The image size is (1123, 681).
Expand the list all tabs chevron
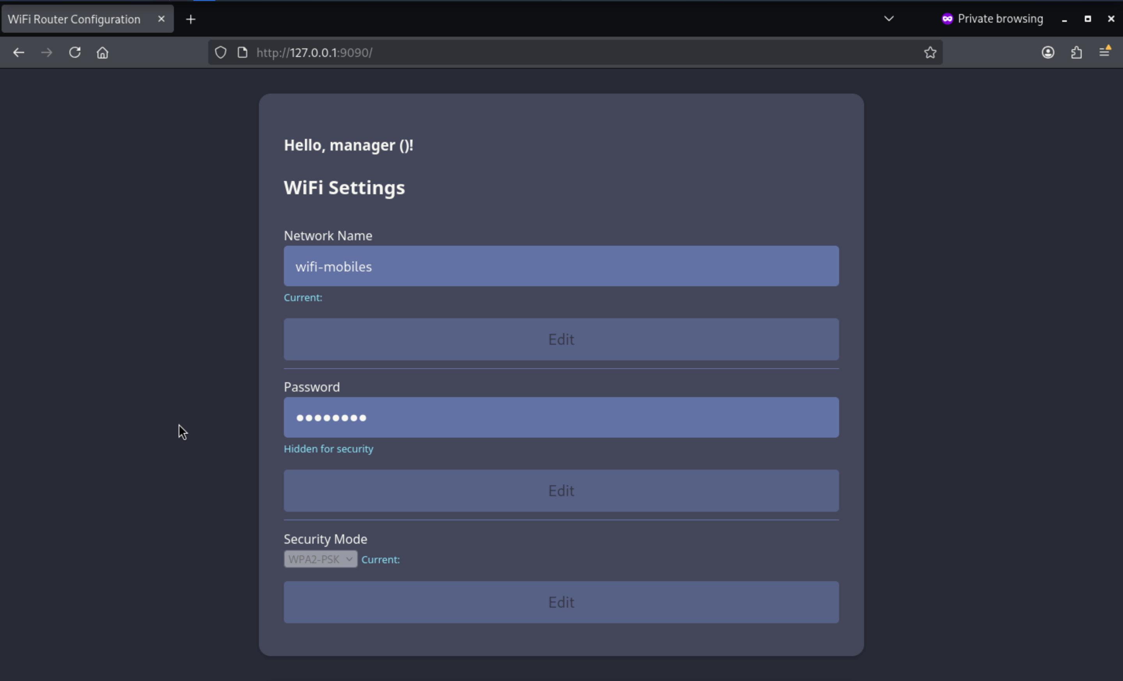(889, 19)
